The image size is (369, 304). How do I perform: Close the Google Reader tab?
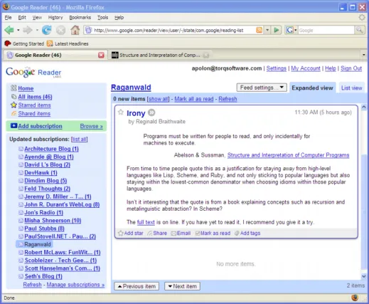coord(101,55)
